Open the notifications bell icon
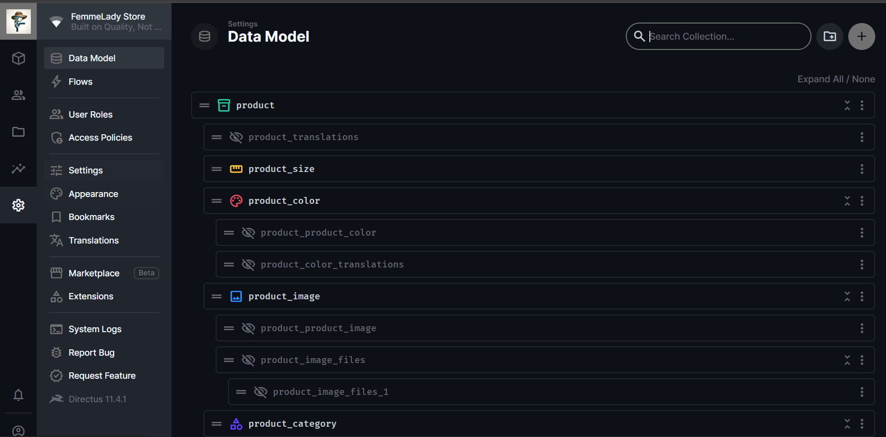 pyautogui.click(x=18, y=395)
